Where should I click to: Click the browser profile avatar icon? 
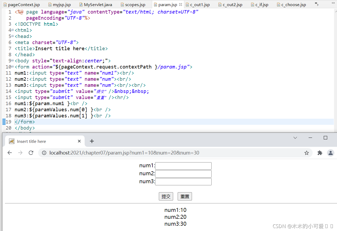click(x=330, y=153)
